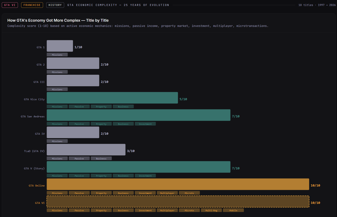337x217 pixels.
Task: Click the GTA III bar
Action: [x=73, y=80]
